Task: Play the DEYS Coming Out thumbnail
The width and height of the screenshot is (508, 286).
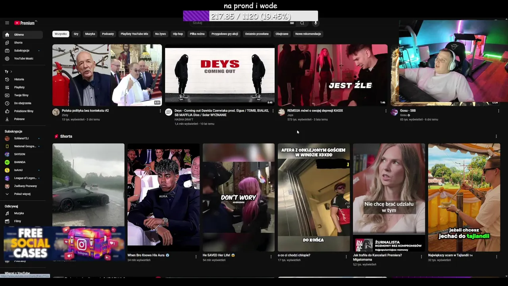Action: (x=219, y=75)
